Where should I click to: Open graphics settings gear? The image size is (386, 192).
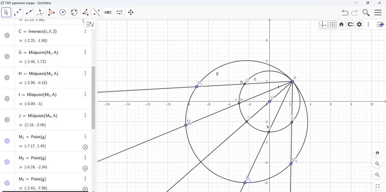point(359,24)
